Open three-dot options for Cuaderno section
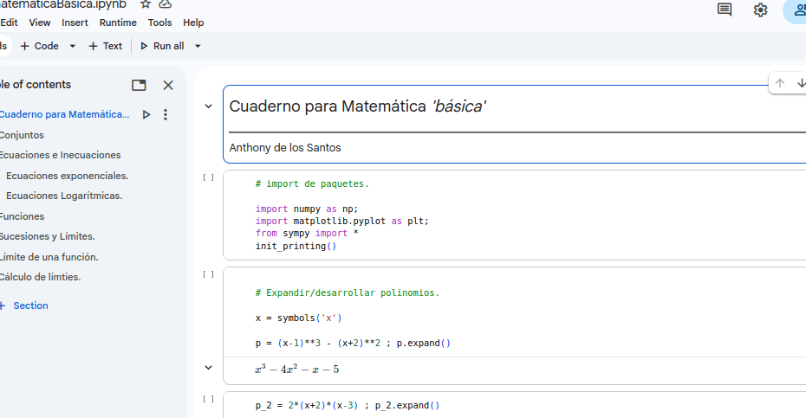This screenshot has height=418, width=806. coord(166,114)
